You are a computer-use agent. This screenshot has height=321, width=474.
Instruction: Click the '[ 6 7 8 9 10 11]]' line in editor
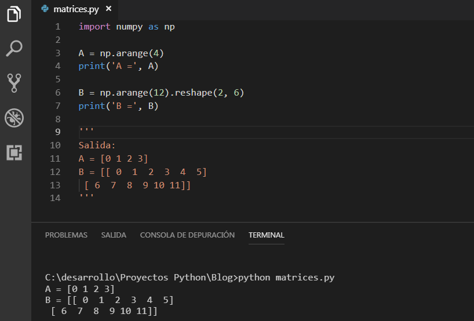pos(137,185)
